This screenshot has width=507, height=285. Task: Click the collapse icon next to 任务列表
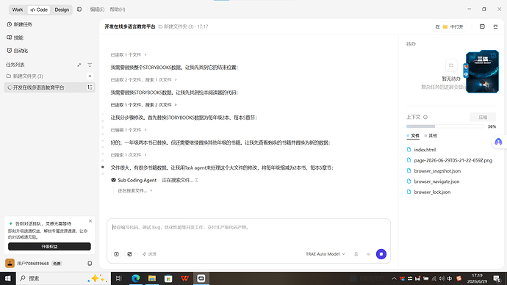[x=79, y=65]
